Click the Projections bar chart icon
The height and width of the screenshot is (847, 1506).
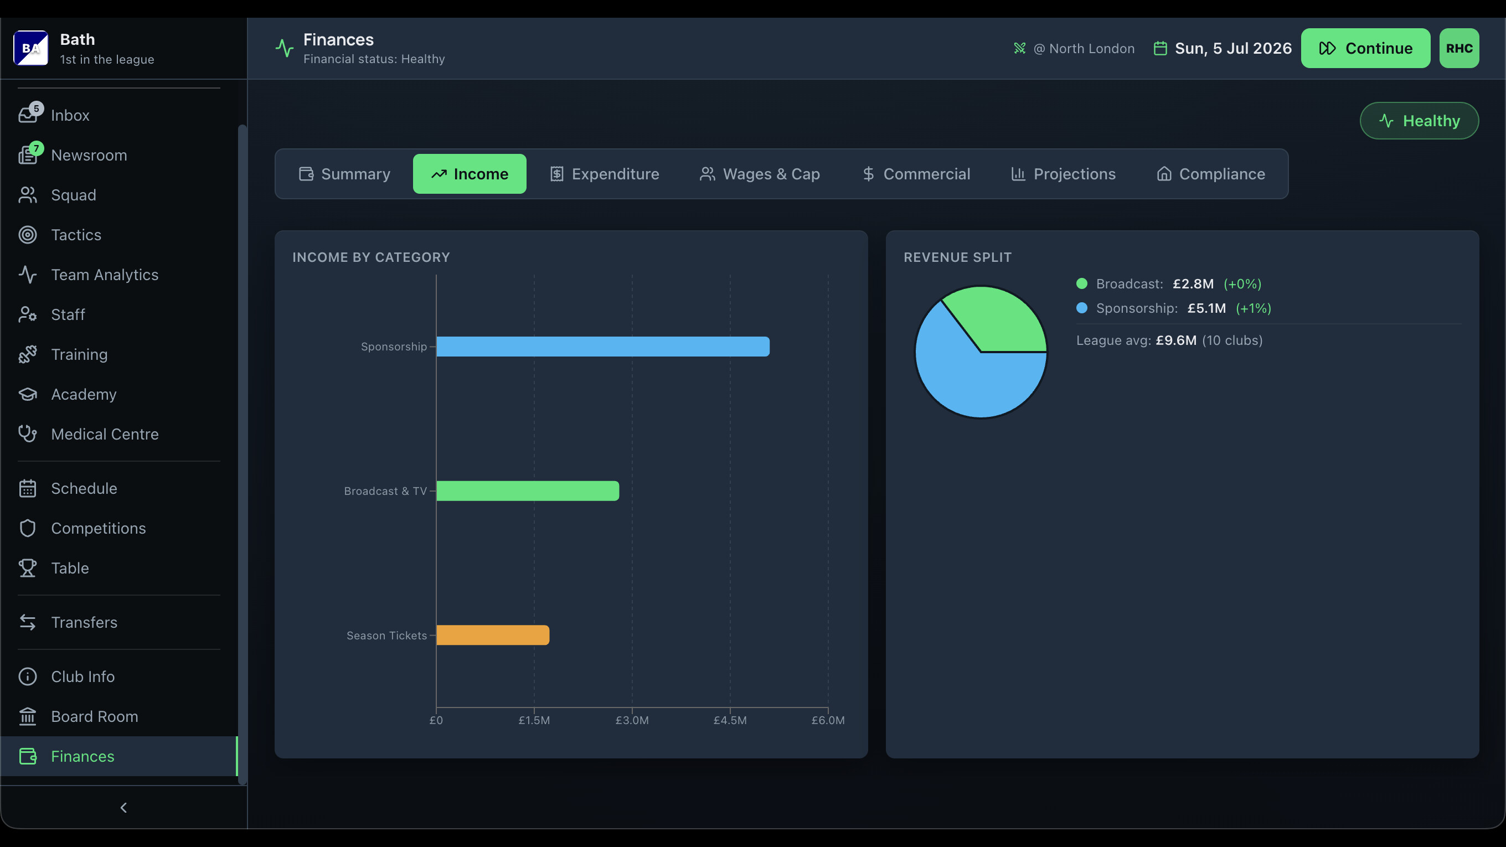pos(1018,174)
